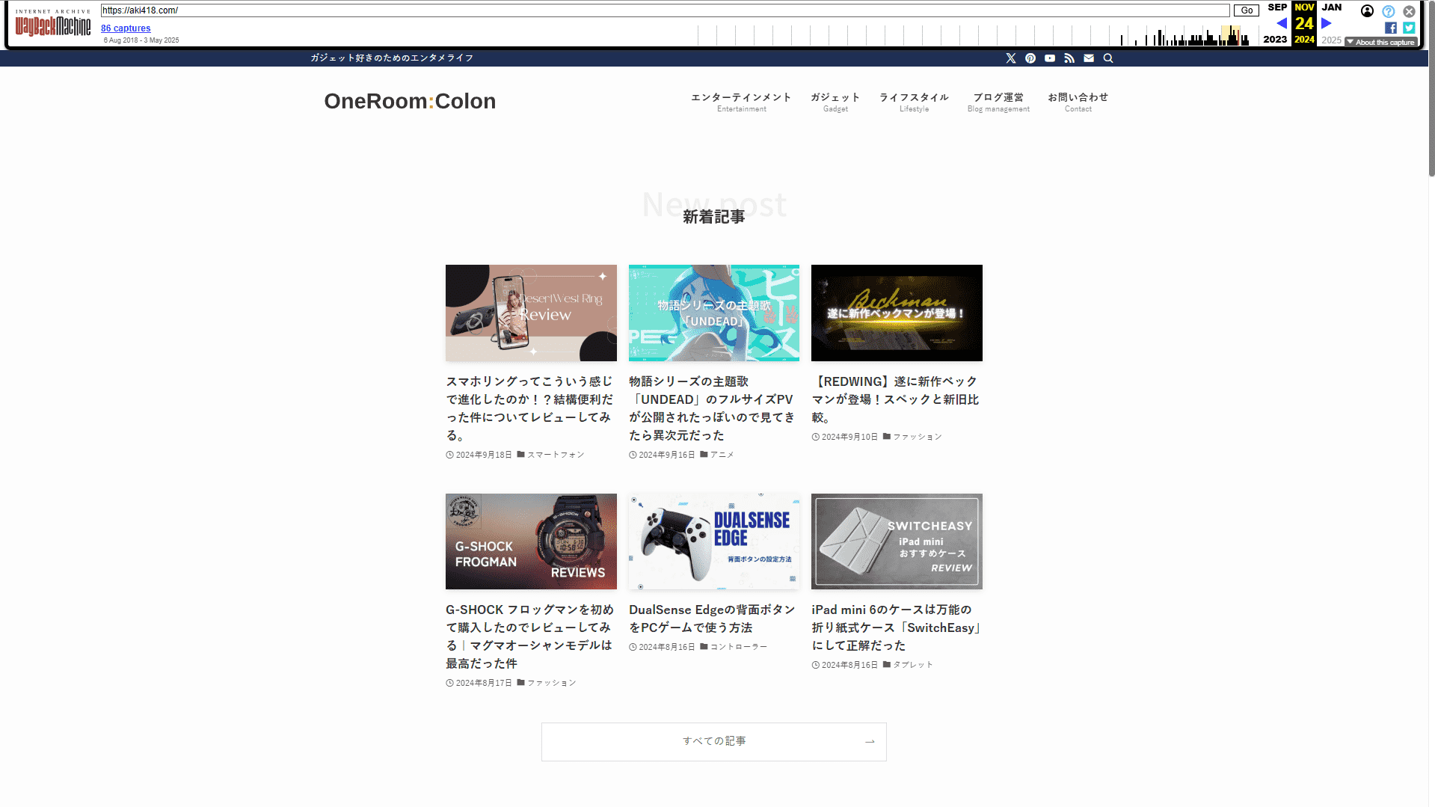Open the 物語シリーズ UNDEAD article title

click(x=712, y=408)
